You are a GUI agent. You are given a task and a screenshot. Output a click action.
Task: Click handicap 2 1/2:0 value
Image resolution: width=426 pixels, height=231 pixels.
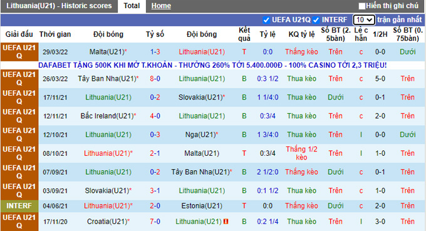click(268, 172)
